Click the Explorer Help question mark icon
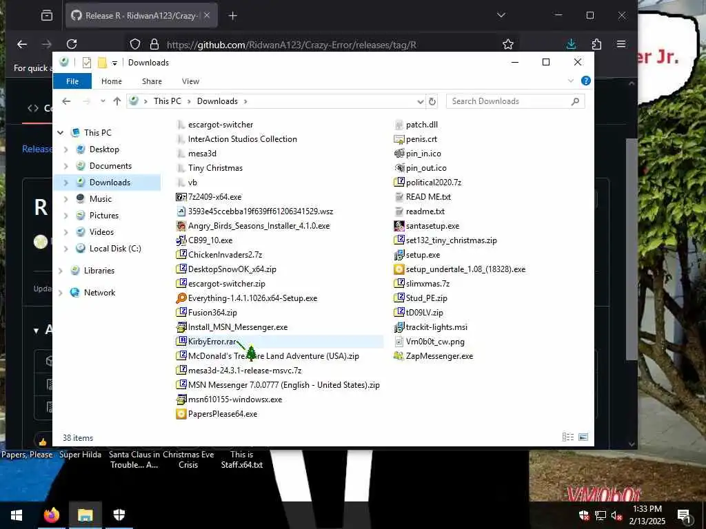Screen dimensions: 706x529 586,81
